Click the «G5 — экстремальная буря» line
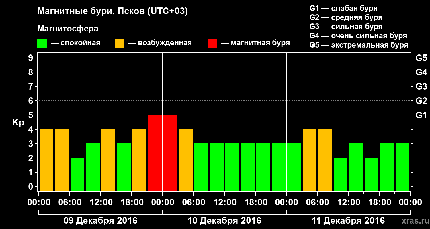Screen dimensions: 430x229 pyautogui.click(x=359, y=45)
